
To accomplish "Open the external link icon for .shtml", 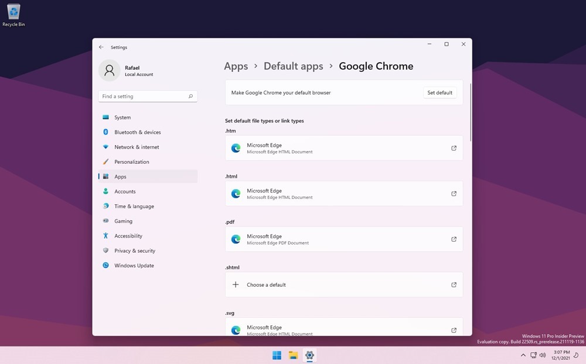I will coord(454,285).
